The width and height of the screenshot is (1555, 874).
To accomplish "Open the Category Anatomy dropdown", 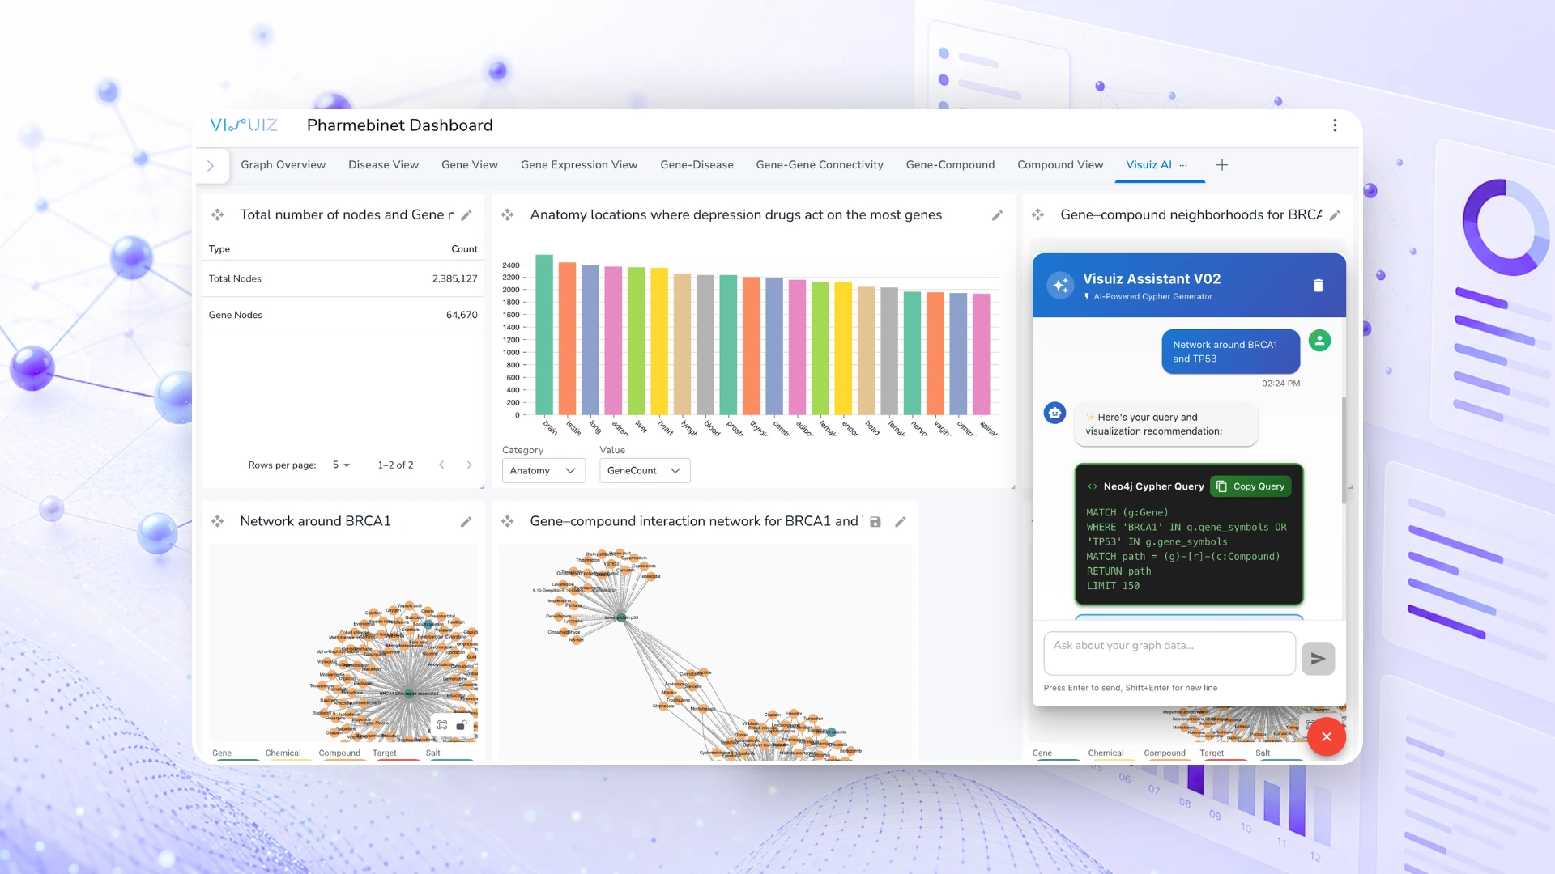I will (543, 471).
